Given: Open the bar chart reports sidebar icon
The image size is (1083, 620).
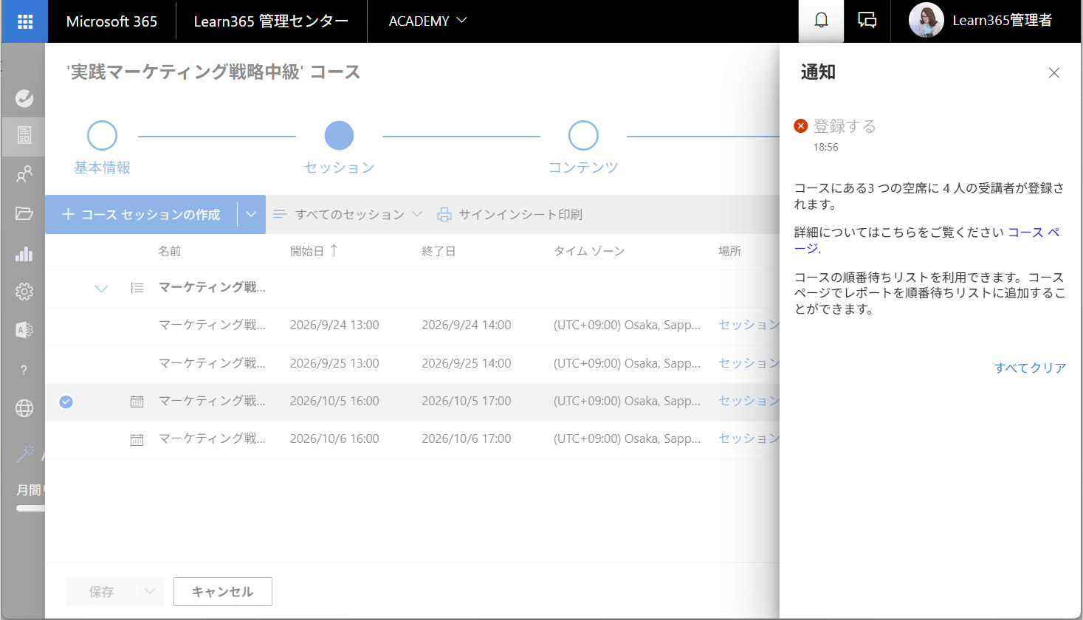Looking at the screenshot, I should click(24, 254).
